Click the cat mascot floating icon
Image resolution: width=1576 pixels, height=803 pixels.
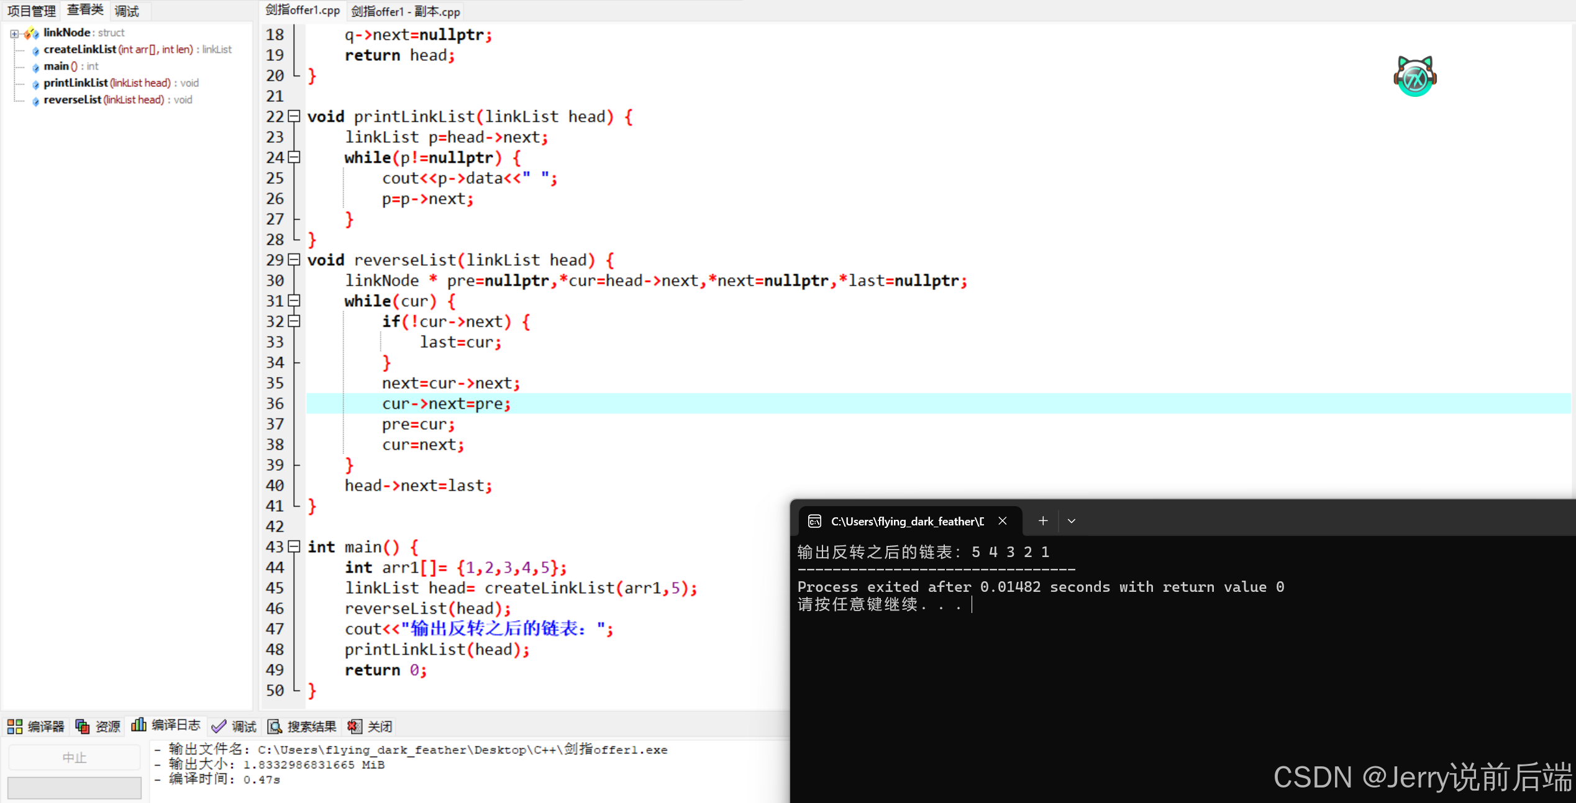click(1414, 76)
